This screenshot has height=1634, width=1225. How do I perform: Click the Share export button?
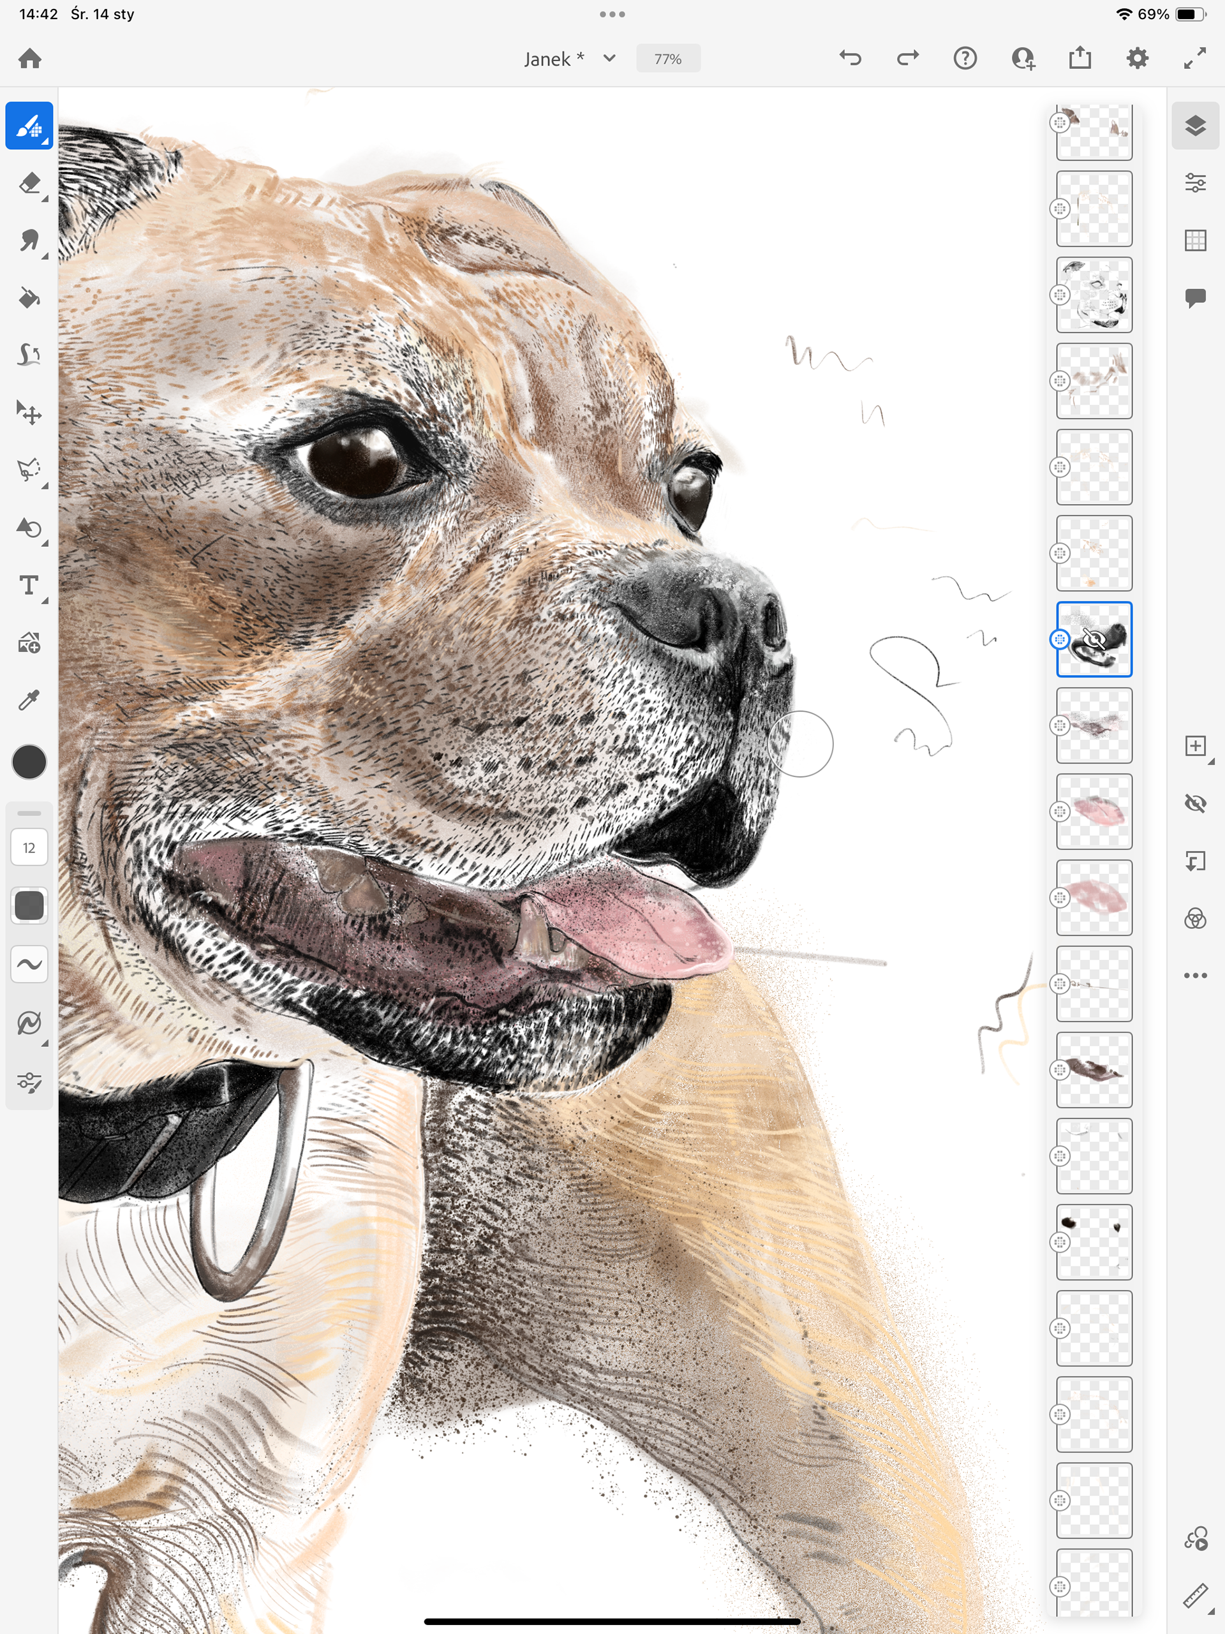(x=1080, y=57)
